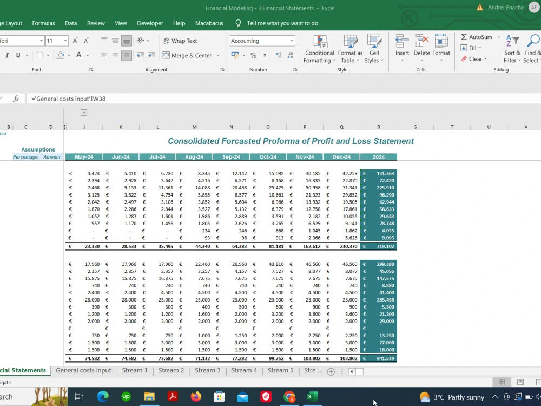
Task: Click the Format as Table icon
Action: pos(350,49)
